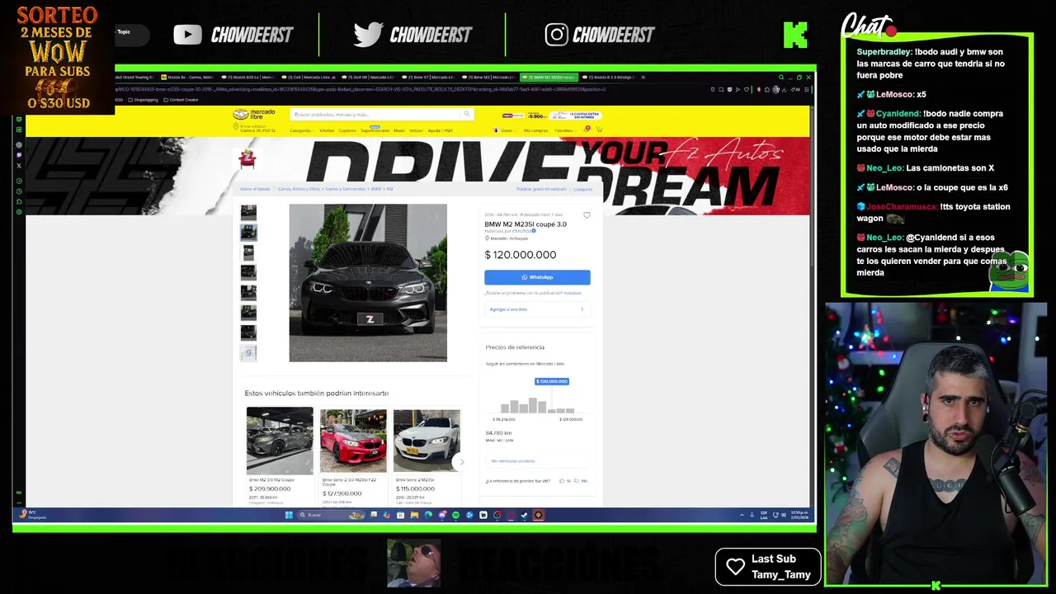The width and height of the screenshot is (1056, 594).
Task: Open the Ofertas menu item
Action: pos(327,130)
